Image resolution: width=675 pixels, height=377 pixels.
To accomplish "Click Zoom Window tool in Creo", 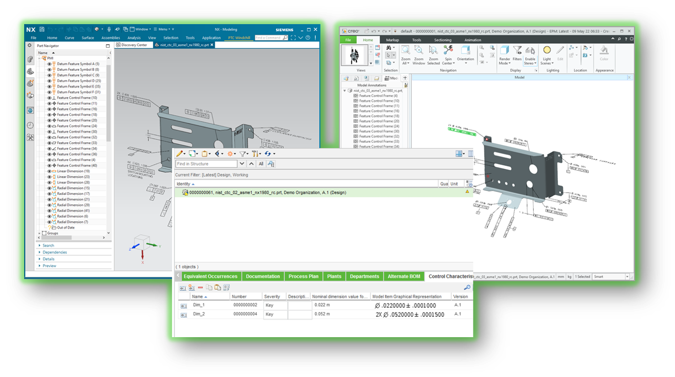I will pos(418,55).
